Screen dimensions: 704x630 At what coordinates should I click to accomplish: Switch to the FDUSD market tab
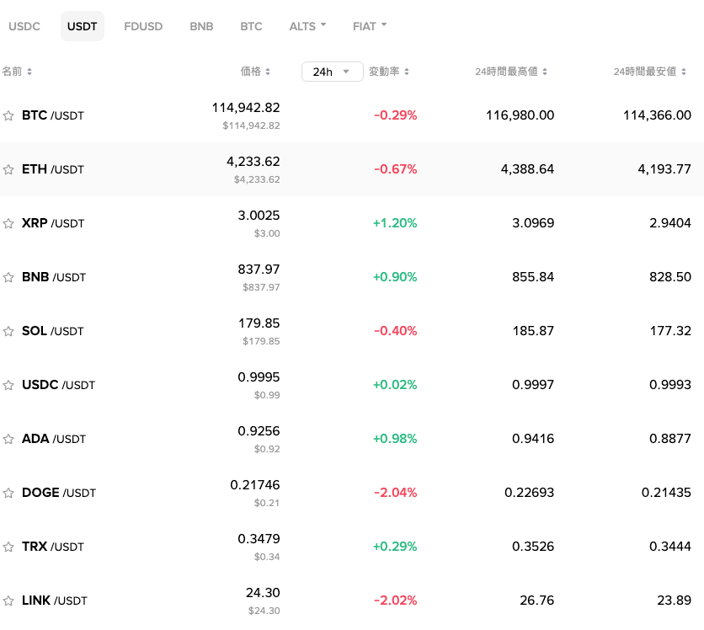tap(143, 26)
